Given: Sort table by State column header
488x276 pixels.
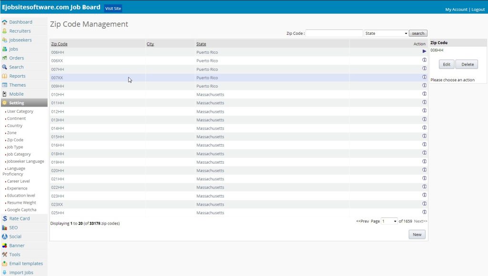Looking at the screenshot, I should (201, 44).
